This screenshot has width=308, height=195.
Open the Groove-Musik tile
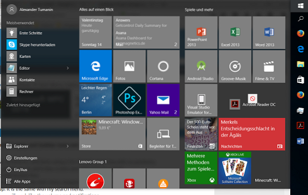[235, 67]
